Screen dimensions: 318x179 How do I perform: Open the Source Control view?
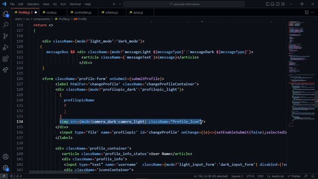pyautogui.click(x=5, y=36)
